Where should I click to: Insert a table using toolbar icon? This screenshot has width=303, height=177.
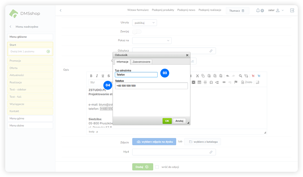[199, 82]
